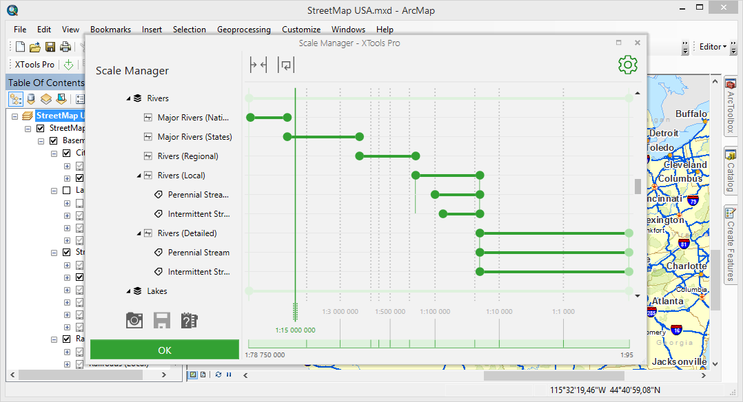Switch TOC to List By Source

pyautogui.click(x=31, y=99)
